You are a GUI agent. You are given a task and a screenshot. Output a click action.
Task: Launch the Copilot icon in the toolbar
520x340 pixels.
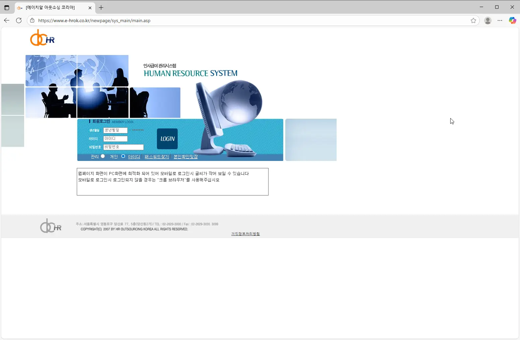click(x=512, y=20)
